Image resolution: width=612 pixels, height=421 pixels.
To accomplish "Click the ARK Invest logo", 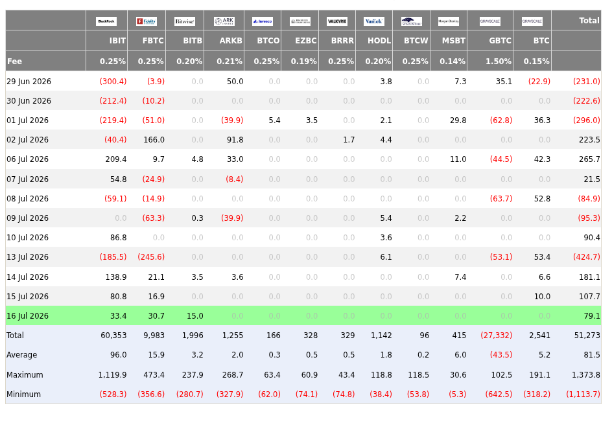I will point(224,21).
